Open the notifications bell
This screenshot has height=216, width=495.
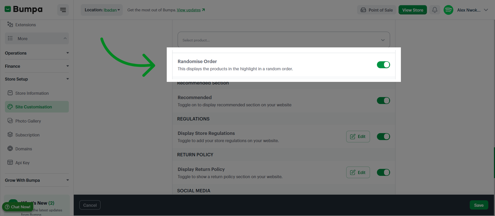(435, 10)
